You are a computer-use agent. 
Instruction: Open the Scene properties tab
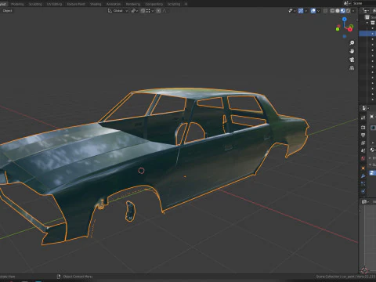(x=363, y=150)
